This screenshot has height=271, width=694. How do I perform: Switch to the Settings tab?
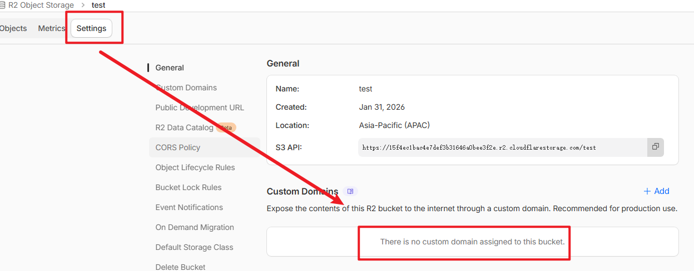(91, 29)
